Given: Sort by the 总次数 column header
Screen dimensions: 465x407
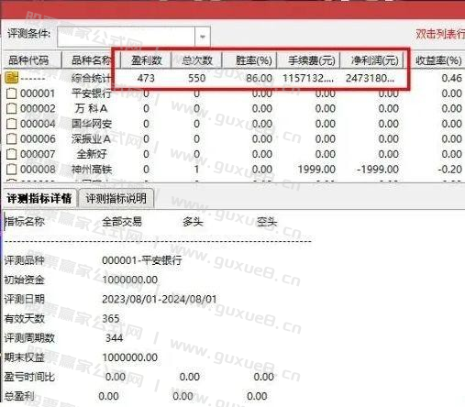Looking at the screenshot, I should [197, 60].
